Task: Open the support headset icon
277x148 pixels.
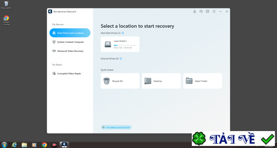Action: [x=201, y=11]
